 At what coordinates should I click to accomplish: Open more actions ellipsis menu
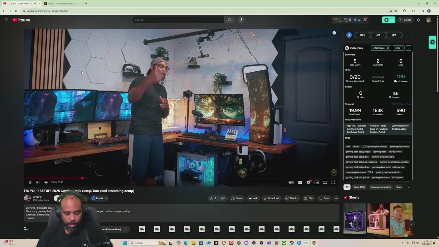[x=336, y=198]
